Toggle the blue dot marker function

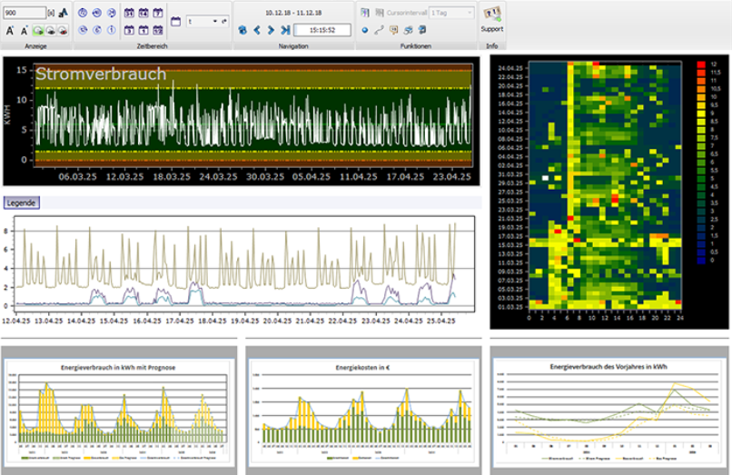tap(364, 30)
